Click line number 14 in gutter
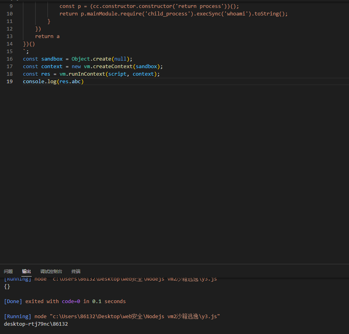 [x=9, y=44]
